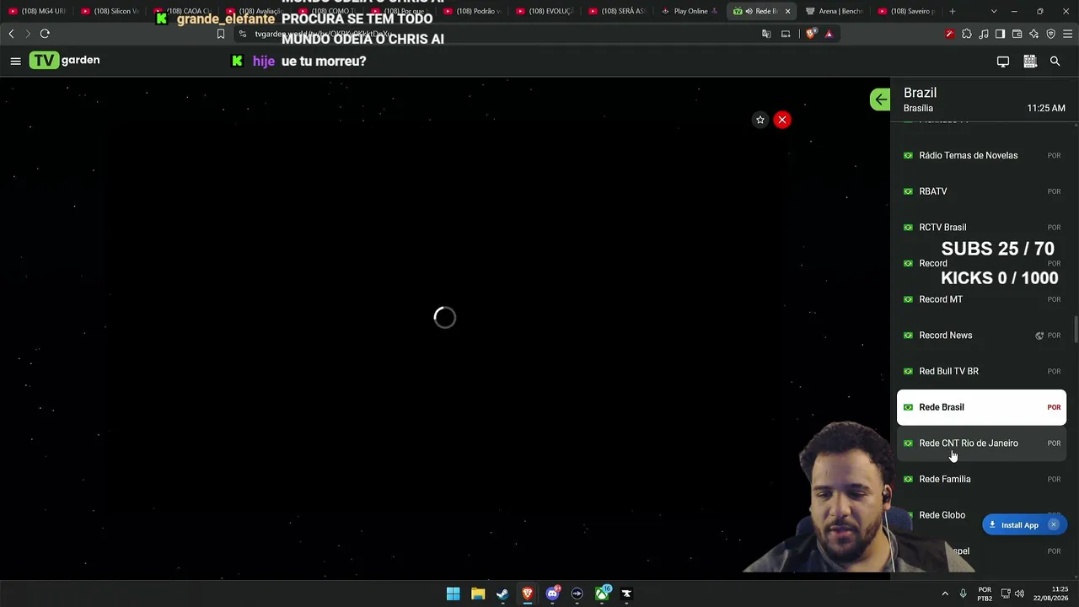Screen dimensions: 1079x607
Task: Open the translate page icon in address bar
Action: pos(766,34)
